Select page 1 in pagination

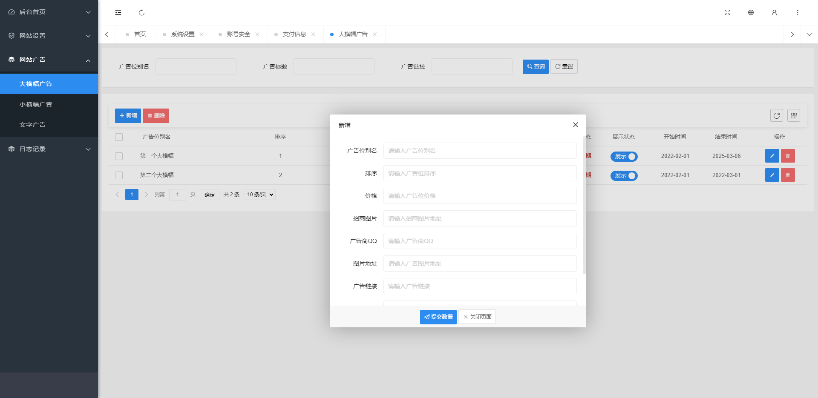pyautogui.click(x=132, y=195)
